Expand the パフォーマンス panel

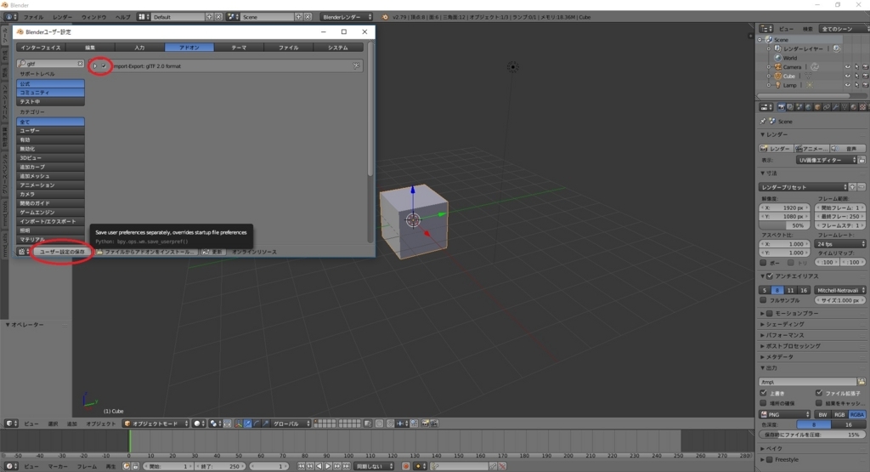coord(784,335)
